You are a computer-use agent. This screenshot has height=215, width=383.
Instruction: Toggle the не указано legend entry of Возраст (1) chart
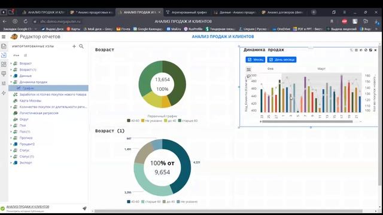(187, 202)
